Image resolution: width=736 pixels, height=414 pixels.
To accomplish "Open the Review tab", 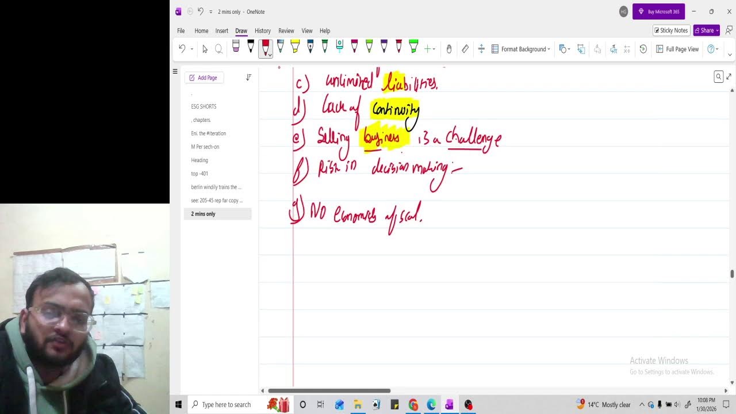I will pyautogui.click(x=286, y=30).
